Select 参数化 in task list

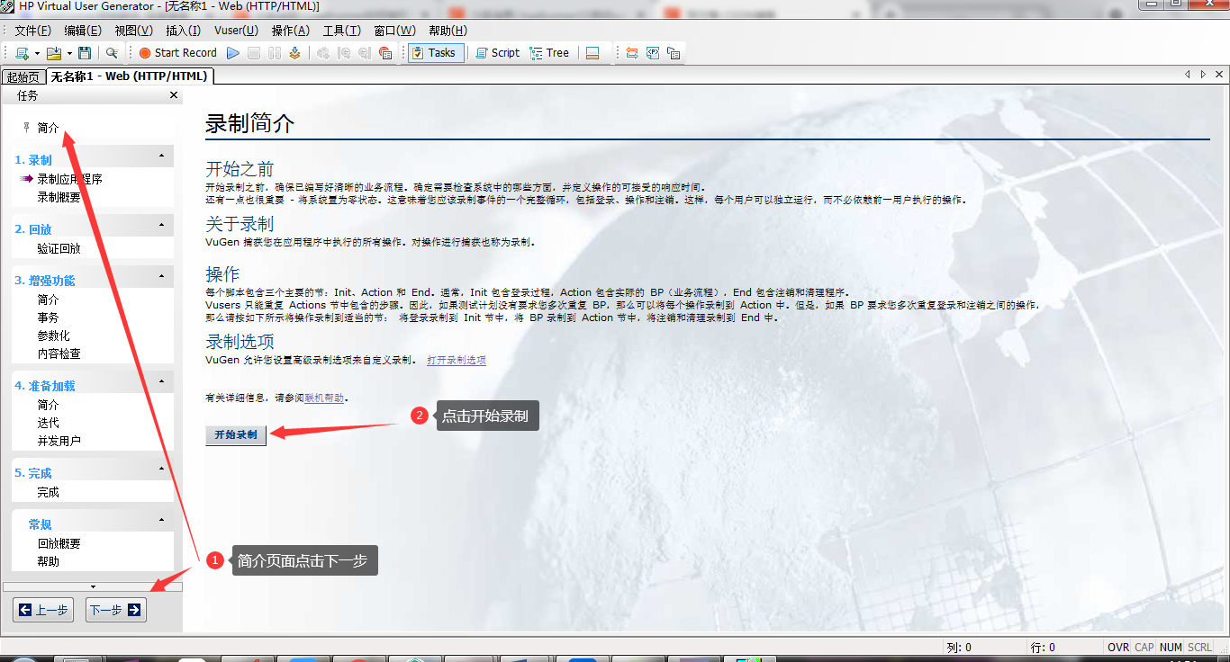coord(53,335)
